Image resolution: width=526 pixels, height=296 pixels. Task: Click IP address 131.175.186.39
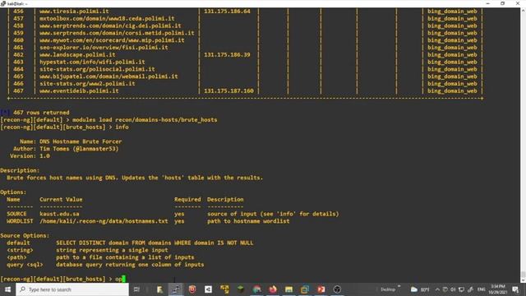click(227, 55)
